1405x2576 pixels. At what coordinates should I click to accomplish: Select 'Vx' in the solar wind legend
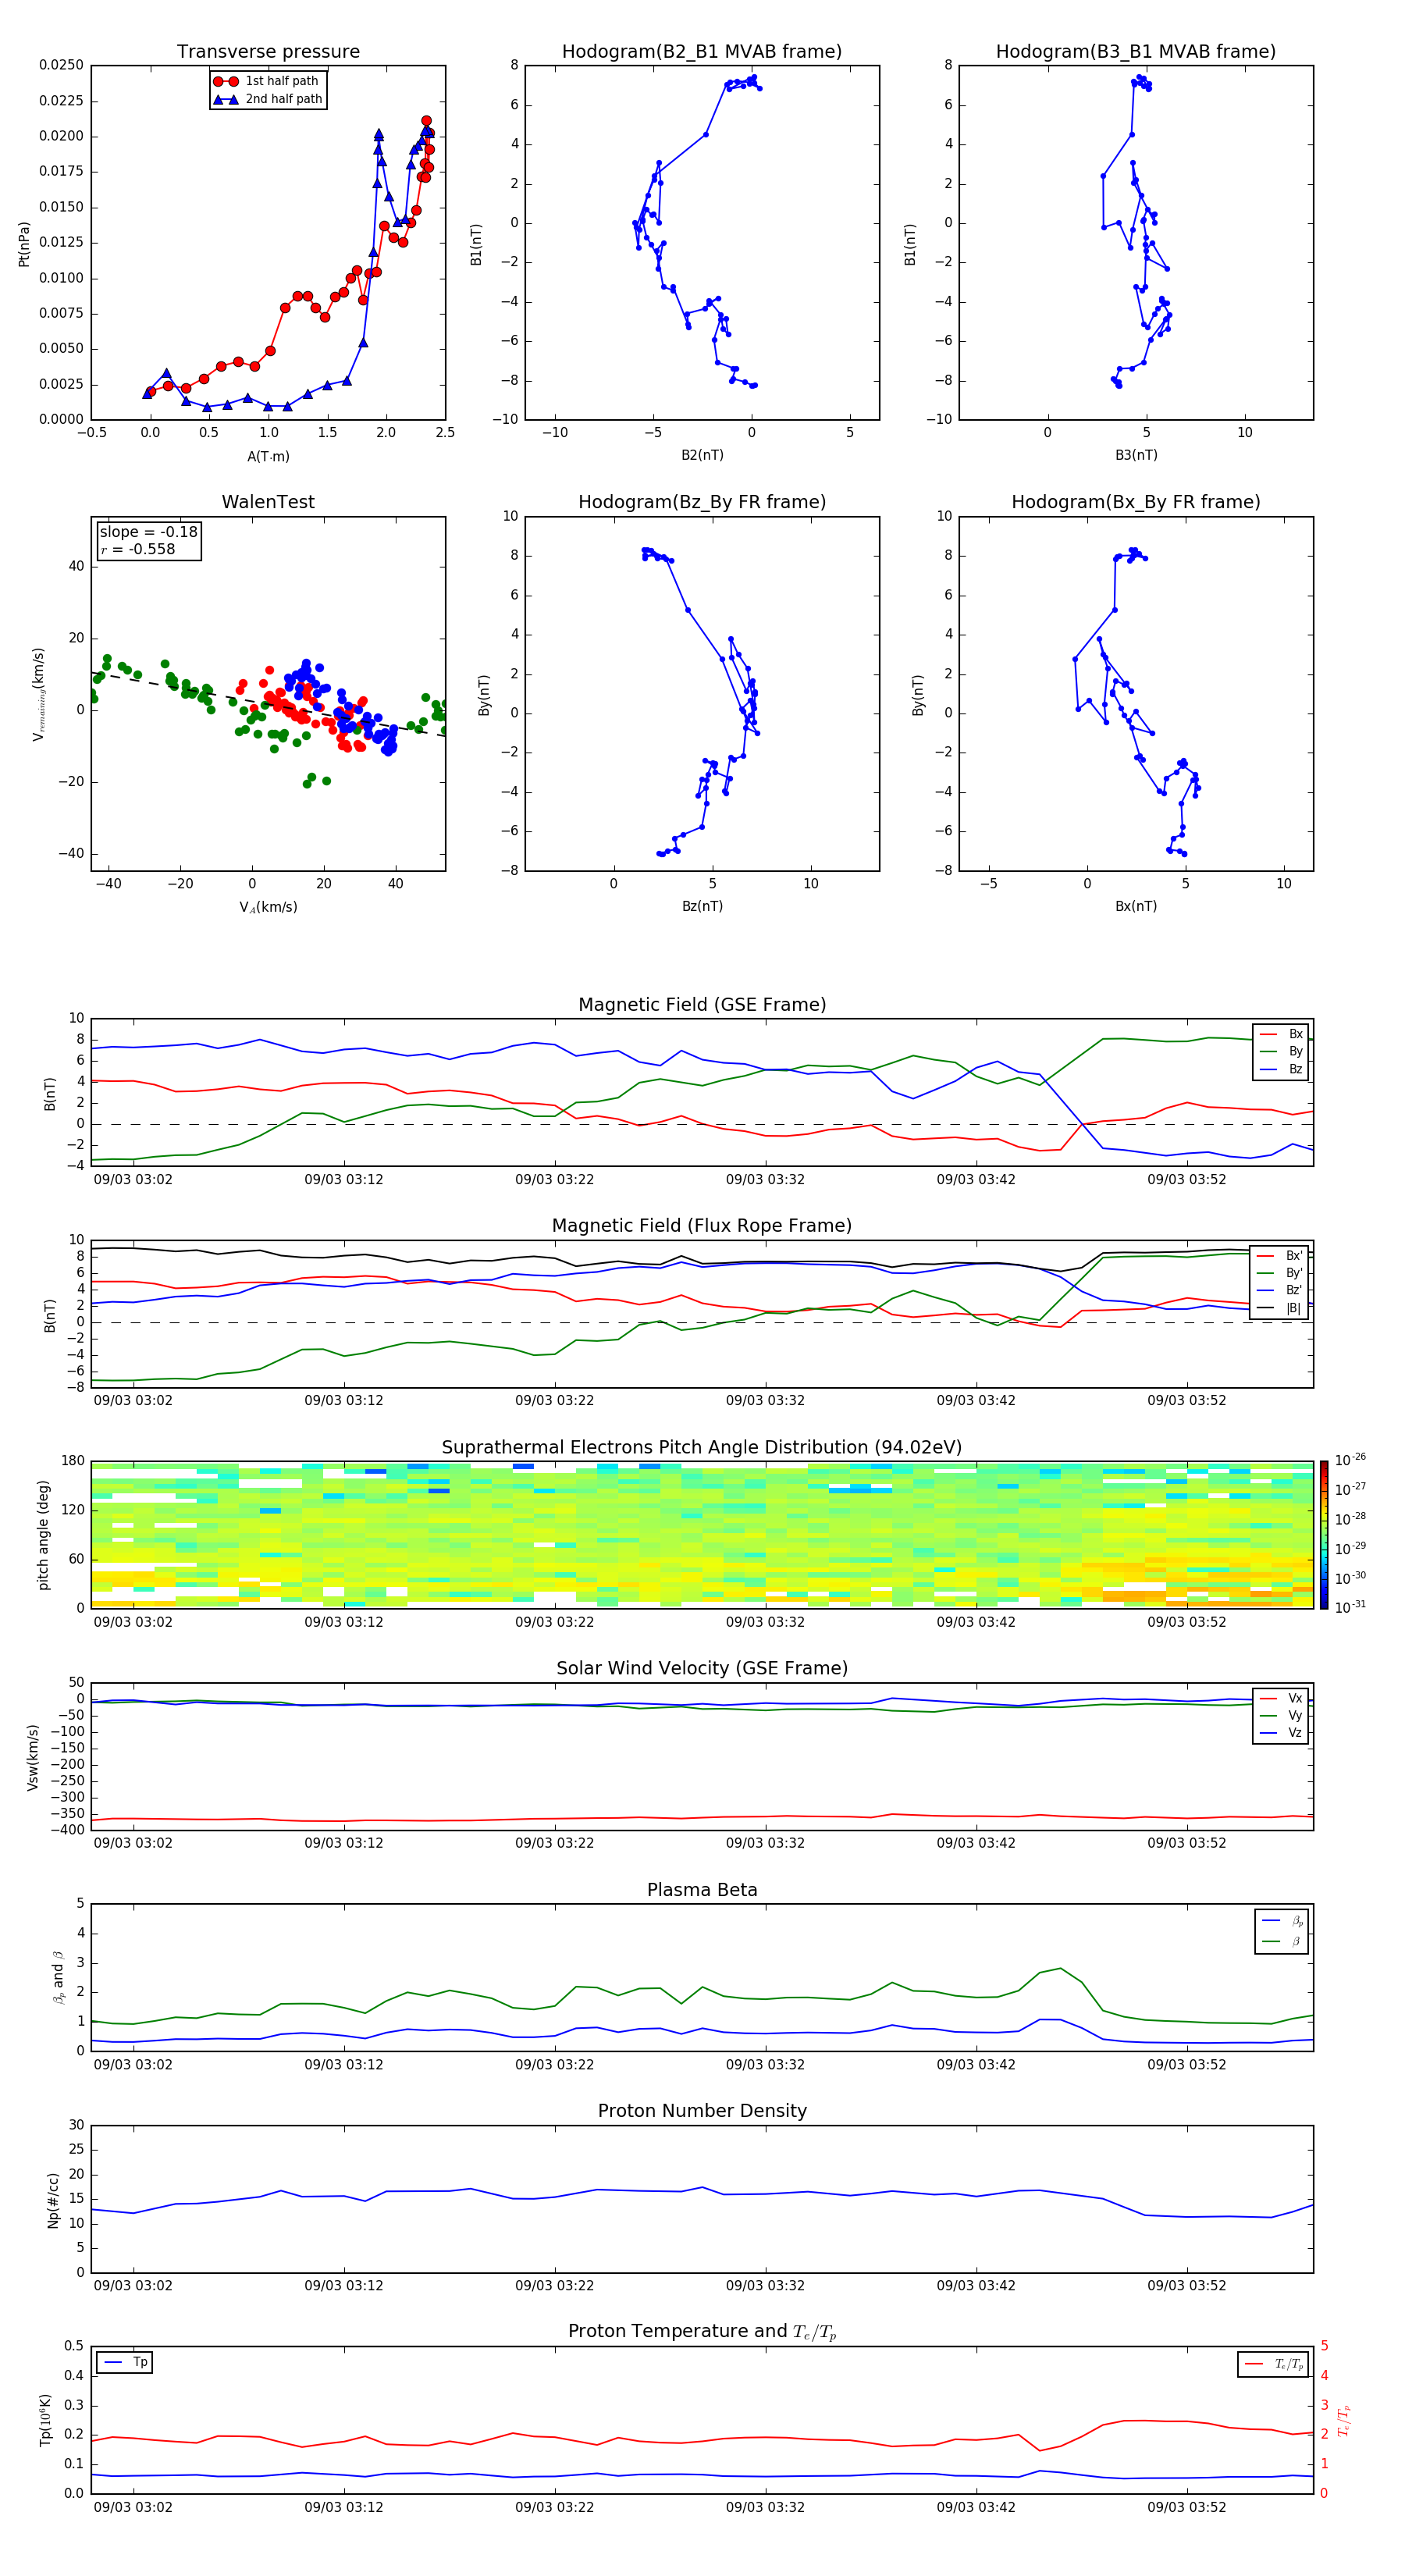[1282, 1699]
